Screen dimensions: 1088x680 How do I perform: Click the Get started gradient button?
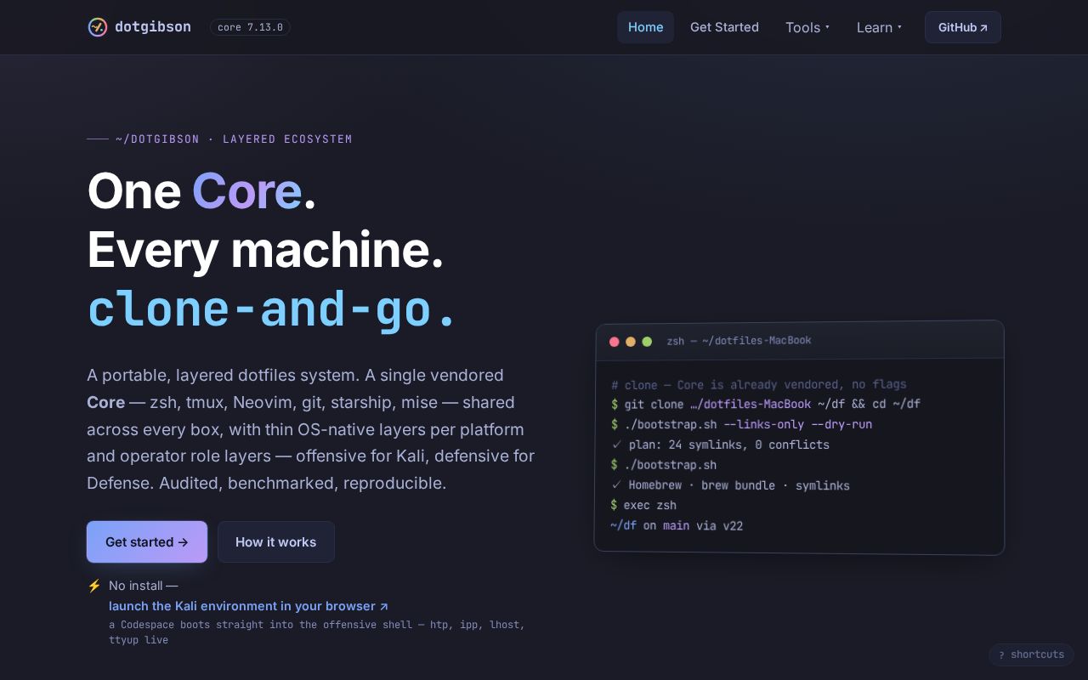coord(147,541)
